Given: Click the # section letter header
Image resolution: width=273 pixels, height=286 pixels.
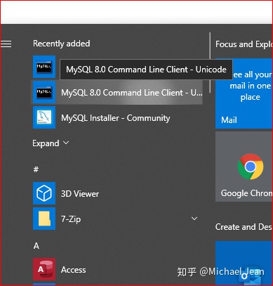Looking at the screenshot, I should (36, 169).
